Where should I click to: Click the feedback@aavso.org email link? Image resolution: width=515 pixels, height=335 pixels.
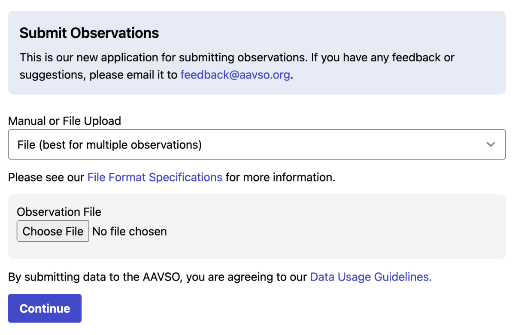[235, 75]
